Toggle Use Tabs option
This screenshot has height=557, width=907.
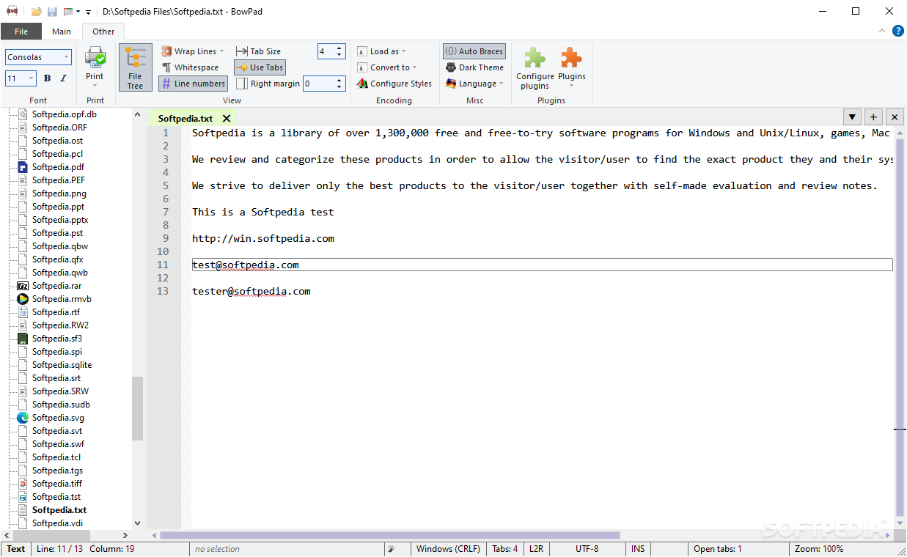tap(260, 67)
